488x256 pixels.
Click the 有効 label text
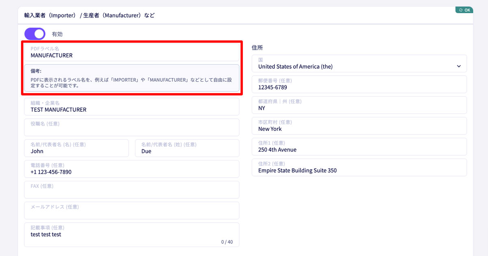click(57, 34)
